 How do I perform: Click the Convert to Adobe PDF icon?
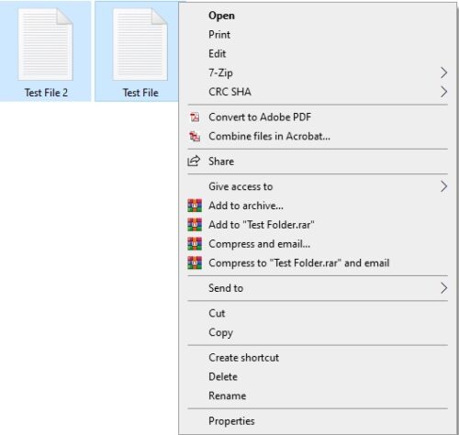(195, 117)
